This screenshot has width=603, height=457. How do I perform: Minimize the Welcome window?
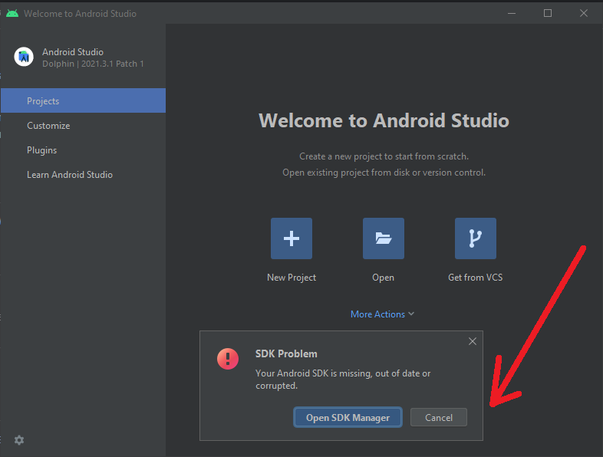(x=512, y=14)
